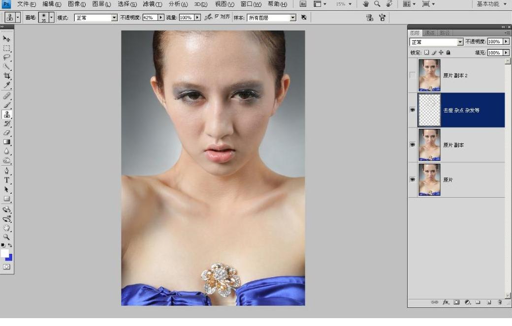Select the Pen tool

(6, 171)
